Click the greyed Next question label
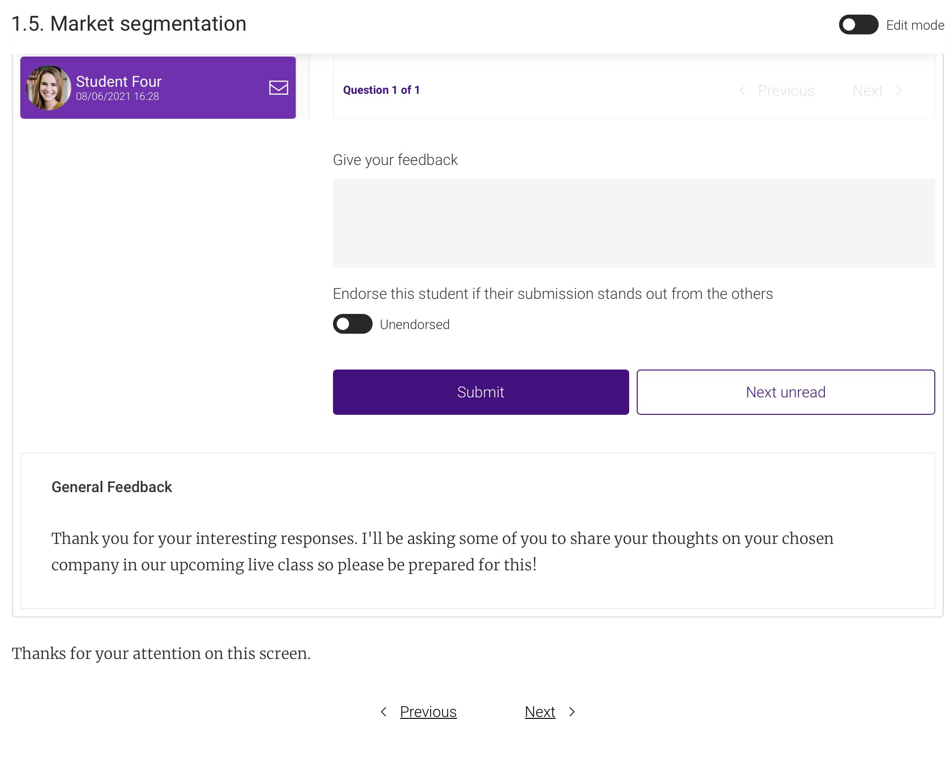This screenshot has height=757, width=948. tap(867, 91)
